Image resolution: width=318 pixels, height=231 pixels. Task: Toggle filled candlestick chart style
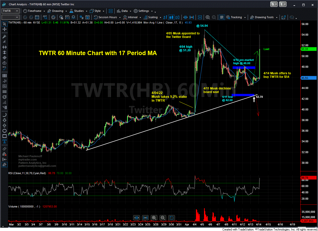point(171,17)
